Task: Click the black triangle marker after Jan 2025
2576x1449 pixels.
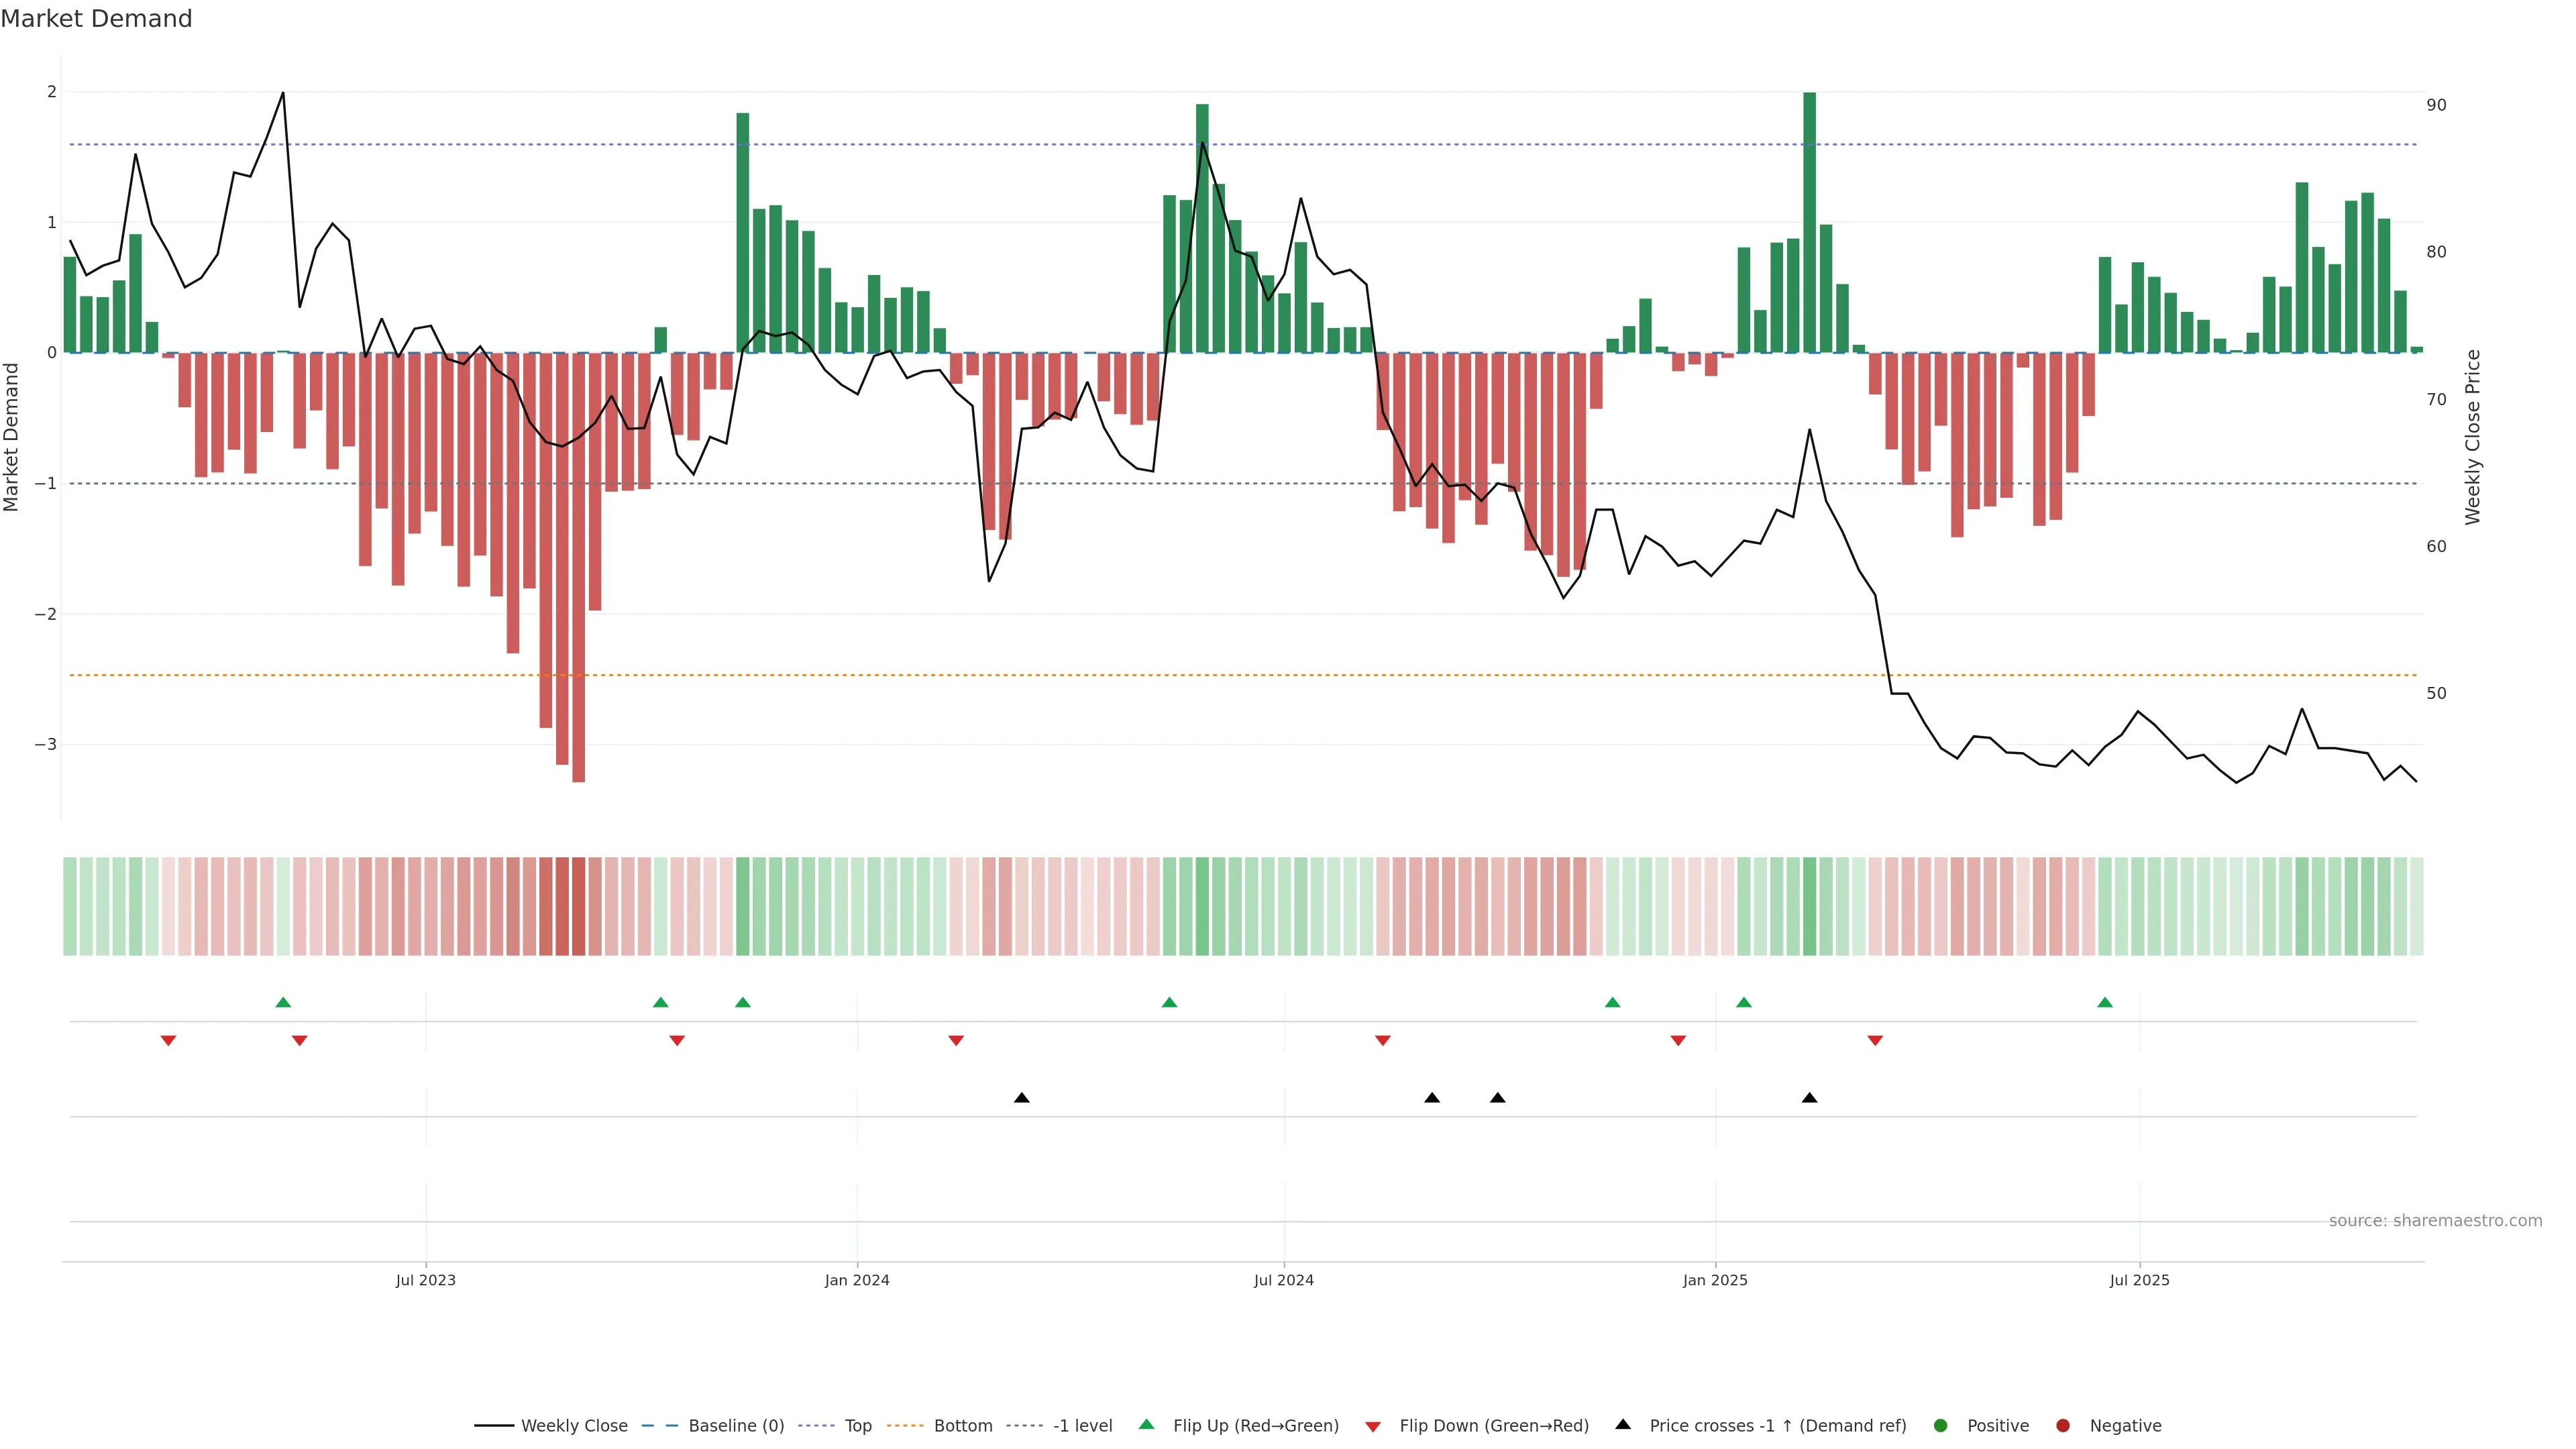Action: [x=1809, y=1098]
